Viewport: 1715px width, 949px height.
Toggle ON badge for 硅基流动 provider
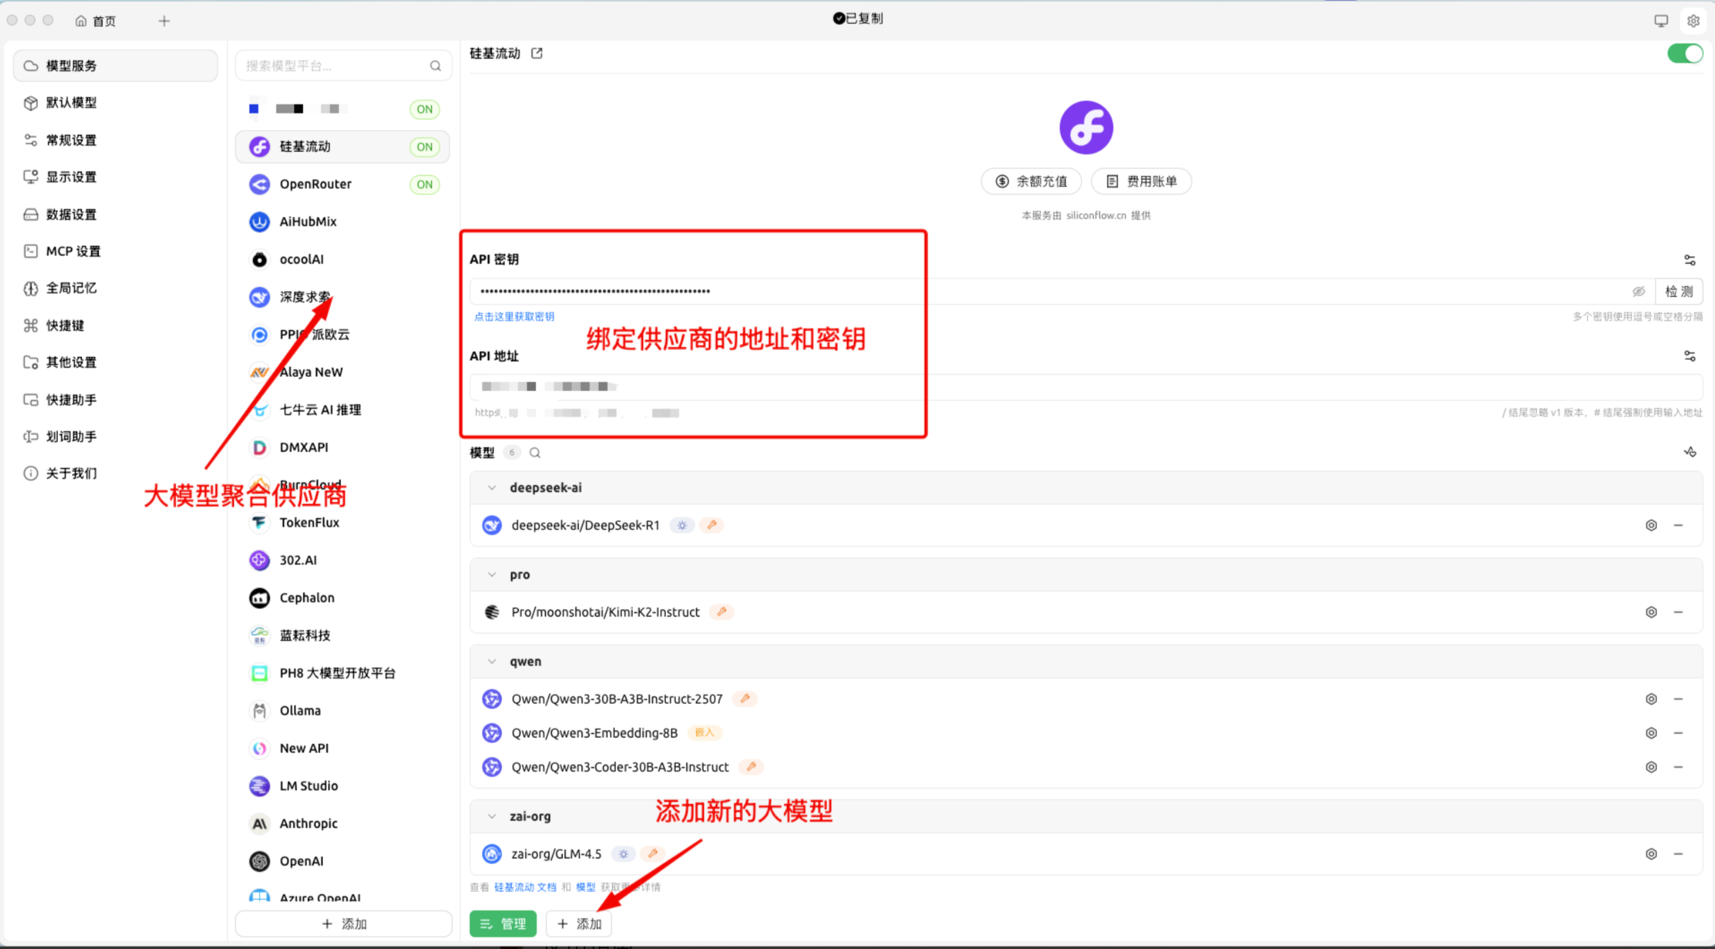(x=424, y=147)
